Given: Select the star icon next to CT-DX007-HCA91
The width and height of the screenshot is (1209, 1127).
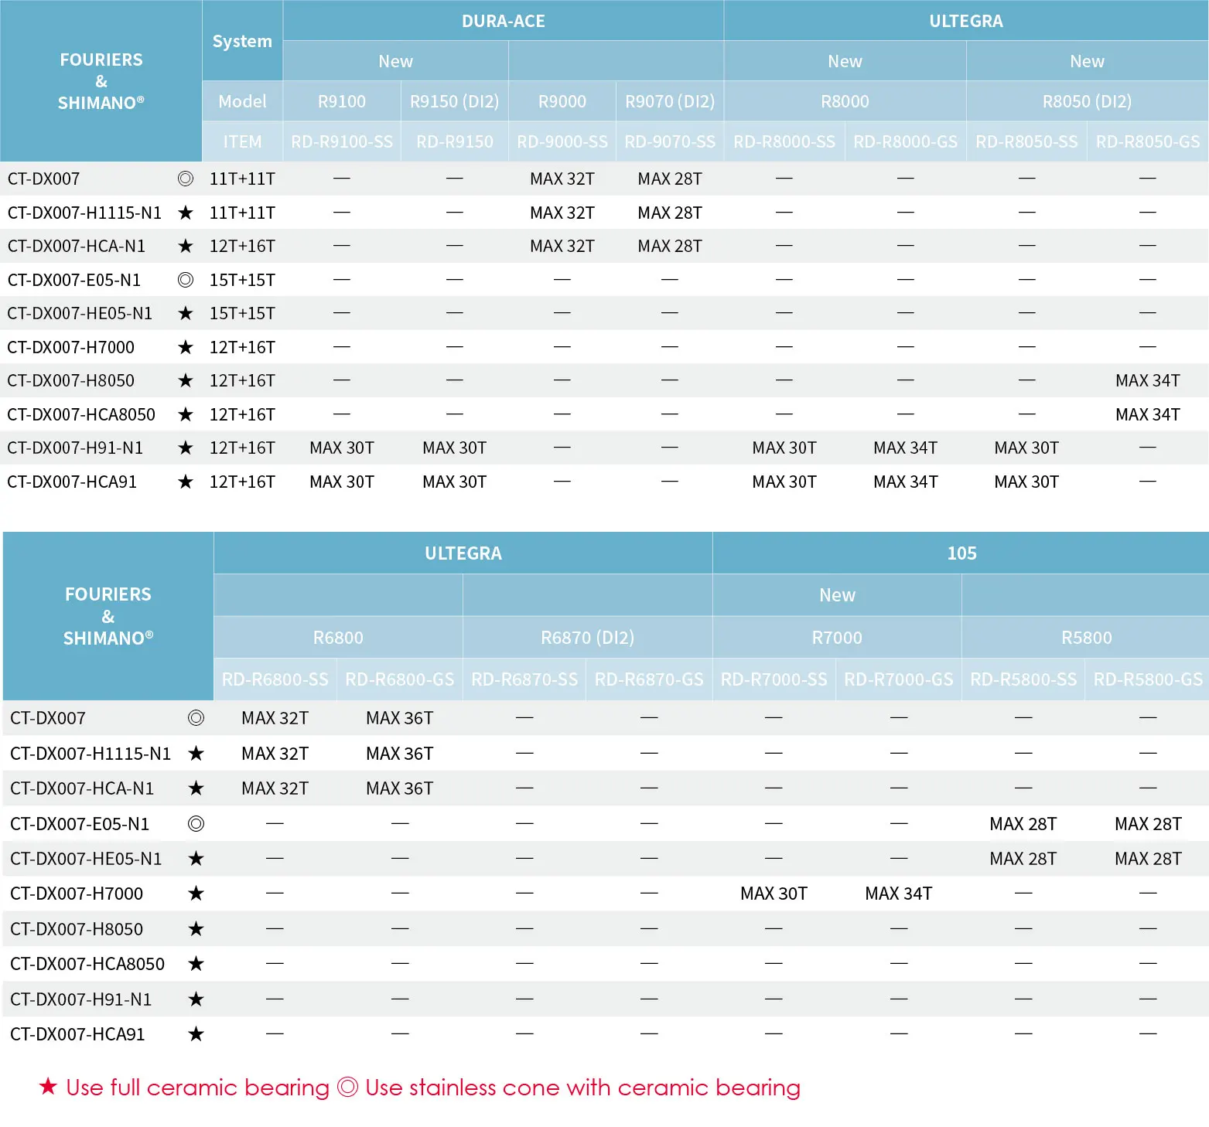Looking at the screenshot, I should pos(186,481).
